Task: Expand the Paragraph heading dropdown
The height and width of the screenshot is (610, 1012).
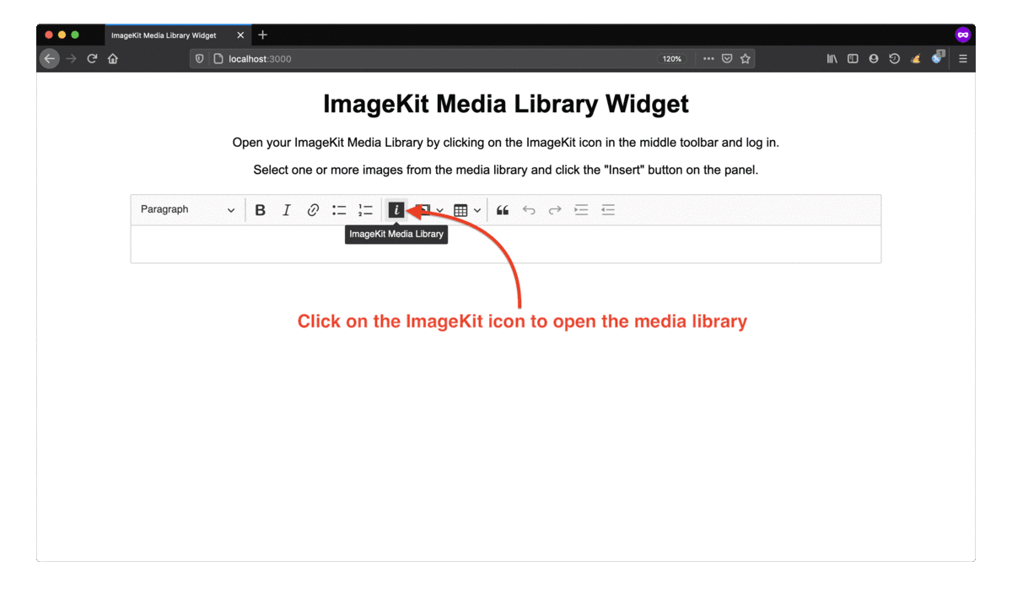Action: pos(188,210)
